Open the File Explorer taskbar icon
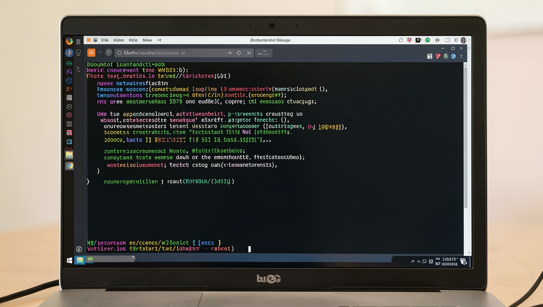The image size is (543, 307). point(80,260)
